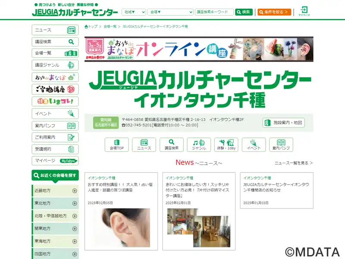Click the オンライン講座 banner image
The image size is (345, 259).
pos(199,49)
